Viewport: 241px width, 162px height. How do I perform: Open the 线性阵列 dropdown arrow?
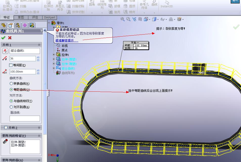(102, 13)
